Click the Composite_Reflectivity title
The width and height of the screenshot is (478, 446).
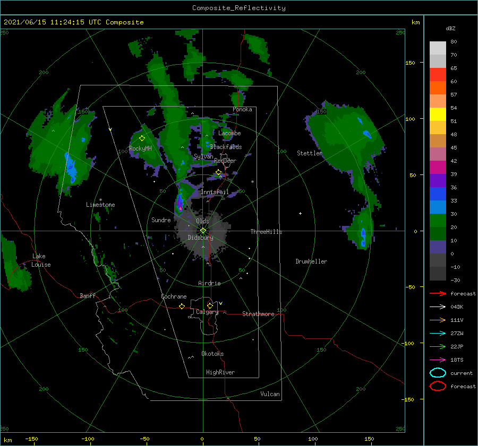tap(239, 8)
